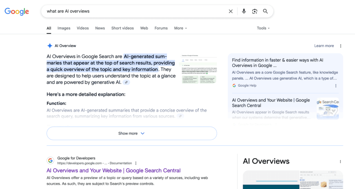Click the Google logo

pyautogui.click(x=17, y=11)
